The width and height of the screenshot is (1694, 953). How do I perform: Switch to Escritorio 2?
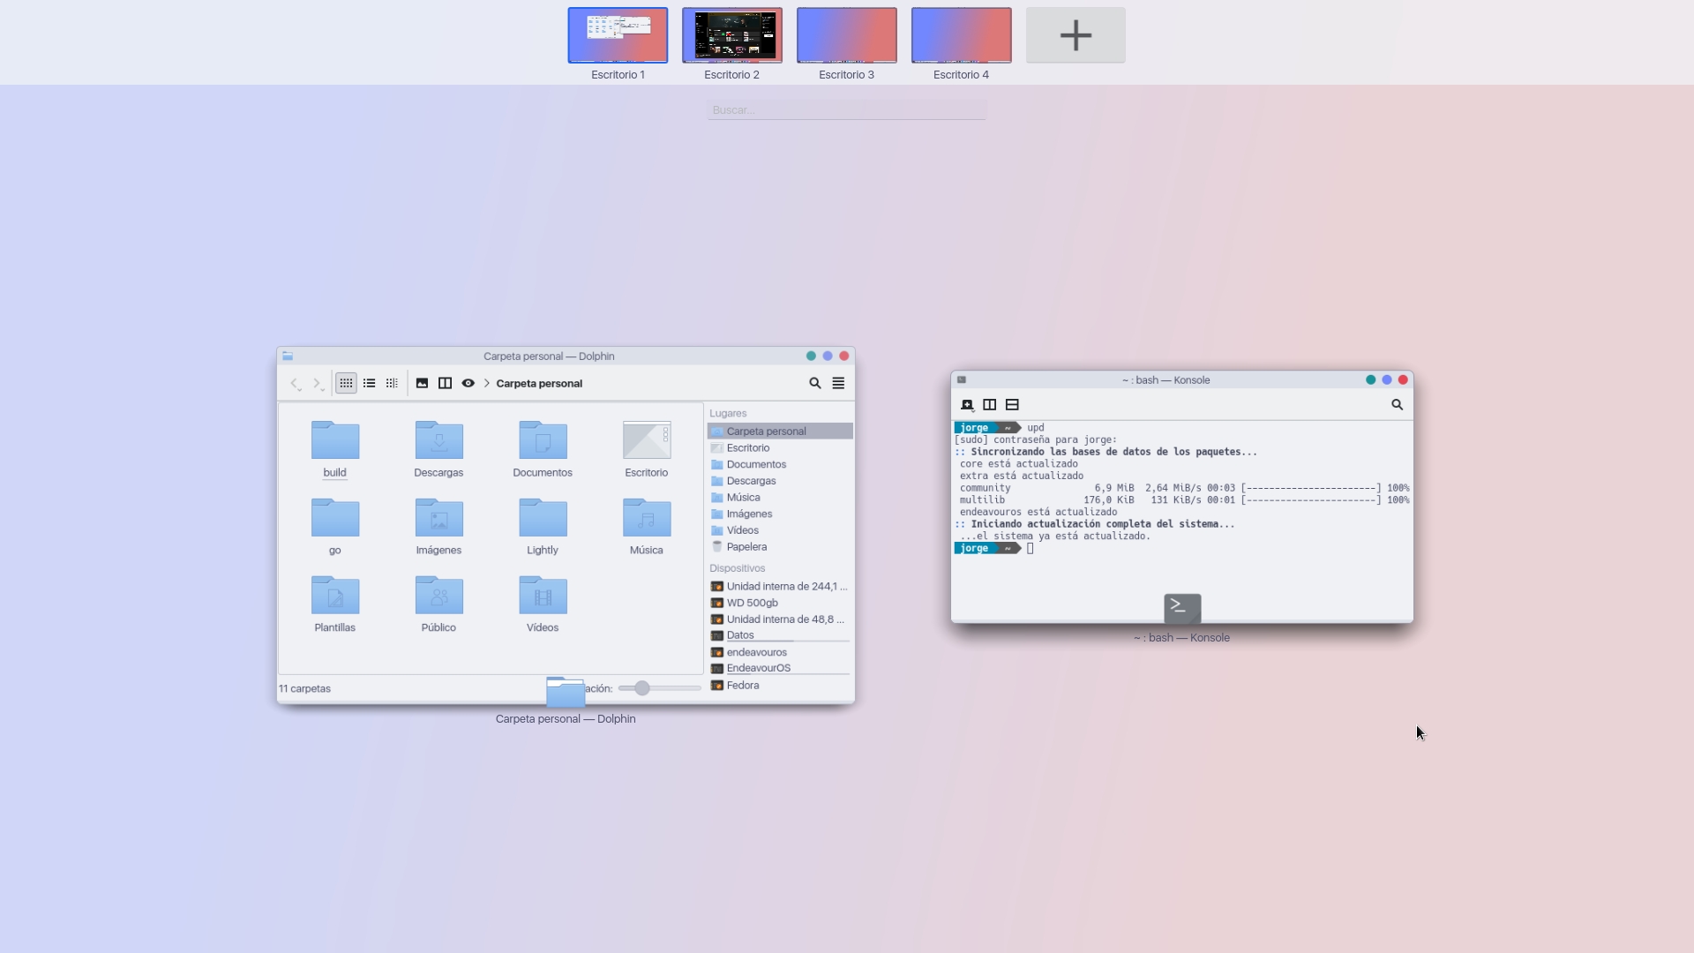click(731, 35)
